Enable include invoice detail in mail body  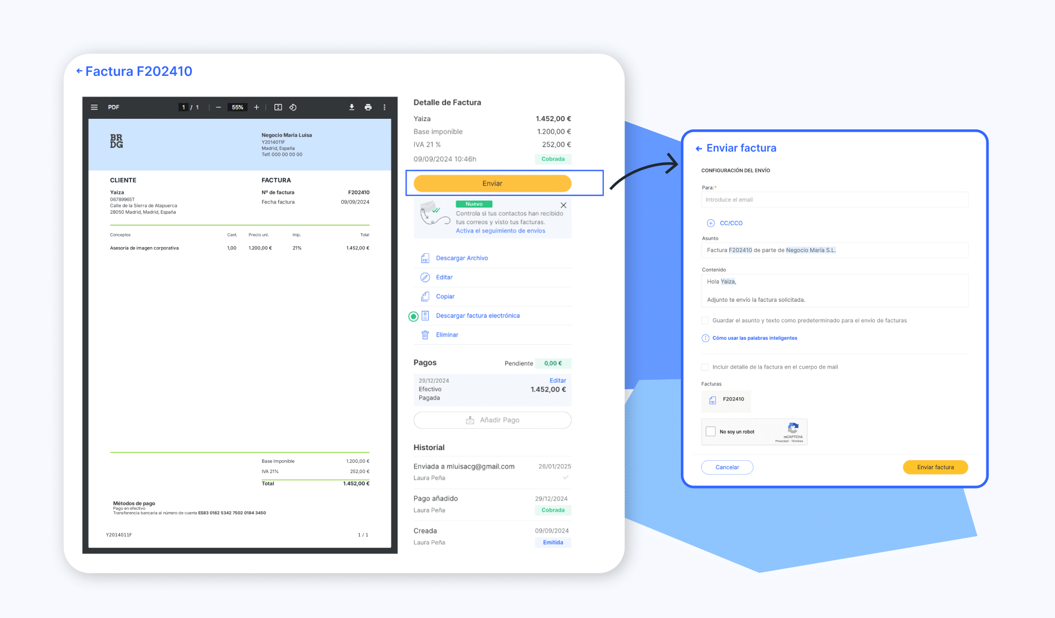pyautogui.click(x=705, y=367)
